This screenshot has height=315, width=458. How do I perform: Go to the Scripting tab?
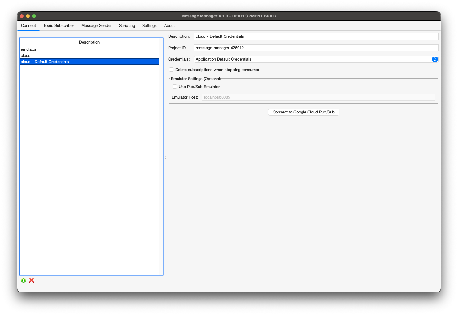click(x=127, y=25)
